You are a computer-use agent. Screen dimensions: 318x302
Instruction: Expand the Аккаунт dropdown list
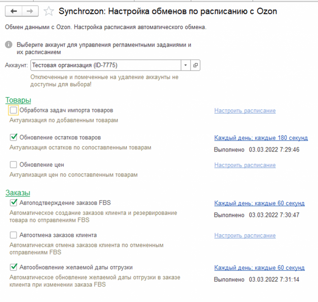[186, 65]
